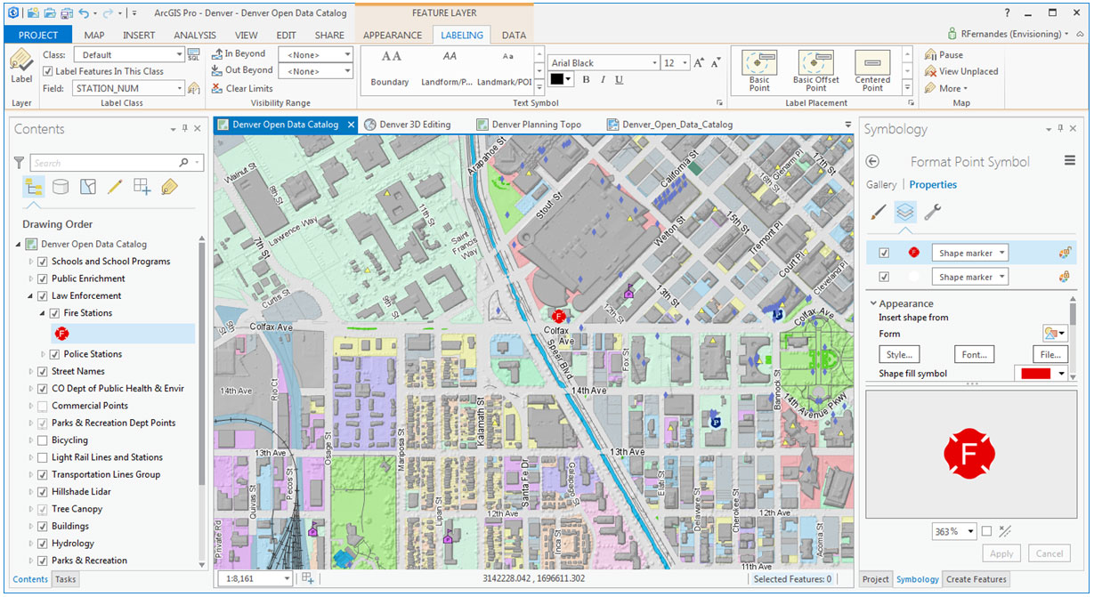Select the Basic Point label placement
Viewport: 1094px width, 597px height.
(759, 70)
